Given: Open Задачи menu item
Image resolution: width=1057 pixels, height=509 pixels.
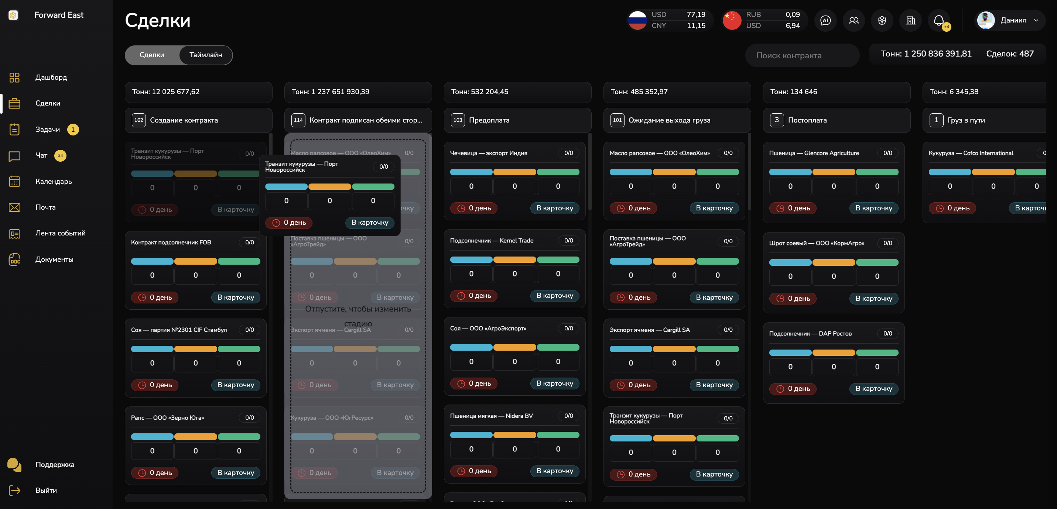Looking at the screenshot, I should tap(48, 129).
